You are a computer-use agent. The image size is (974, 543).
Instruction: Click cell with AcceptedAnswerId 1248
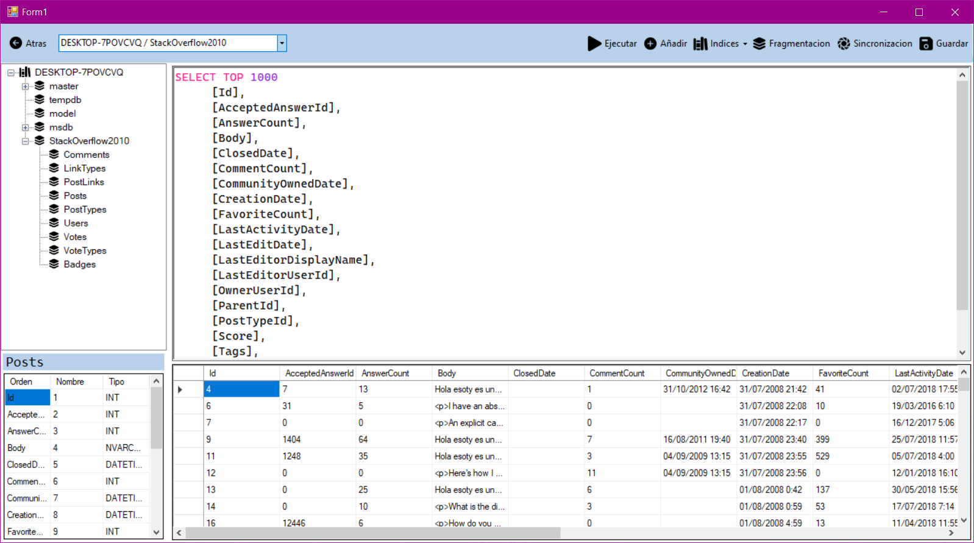[318, 456]
